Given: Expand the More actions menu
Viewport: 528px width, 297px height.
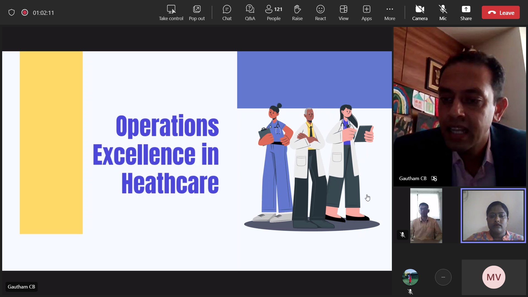Looking at the screenshot, I should tap(389, 13).
